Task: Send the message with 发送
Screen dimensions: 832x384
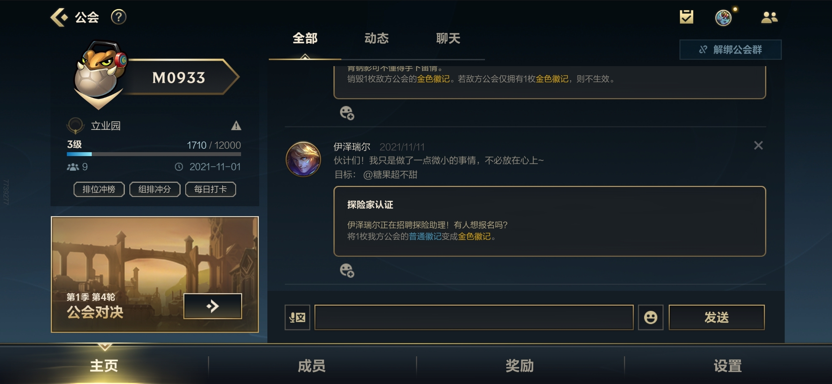Action: (716, 317)
